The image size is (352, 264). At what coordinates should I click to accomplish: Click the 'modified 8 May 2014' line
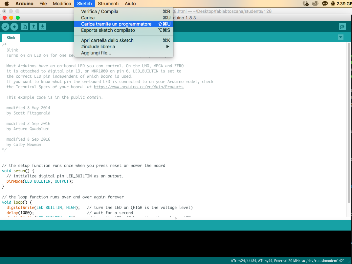(28, 108)
